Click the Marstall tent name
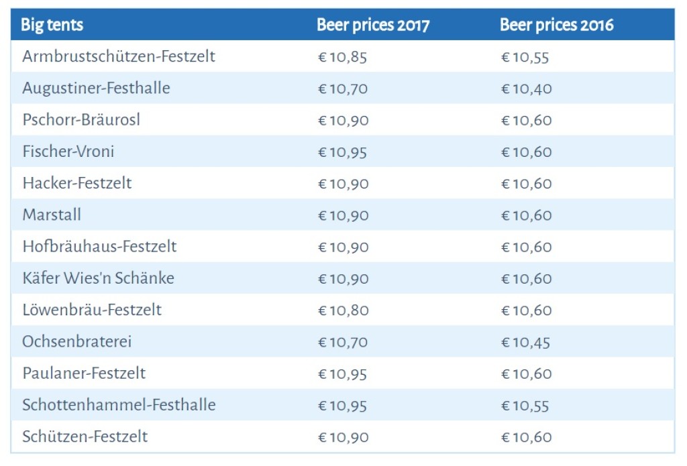 tap(52, 215)
